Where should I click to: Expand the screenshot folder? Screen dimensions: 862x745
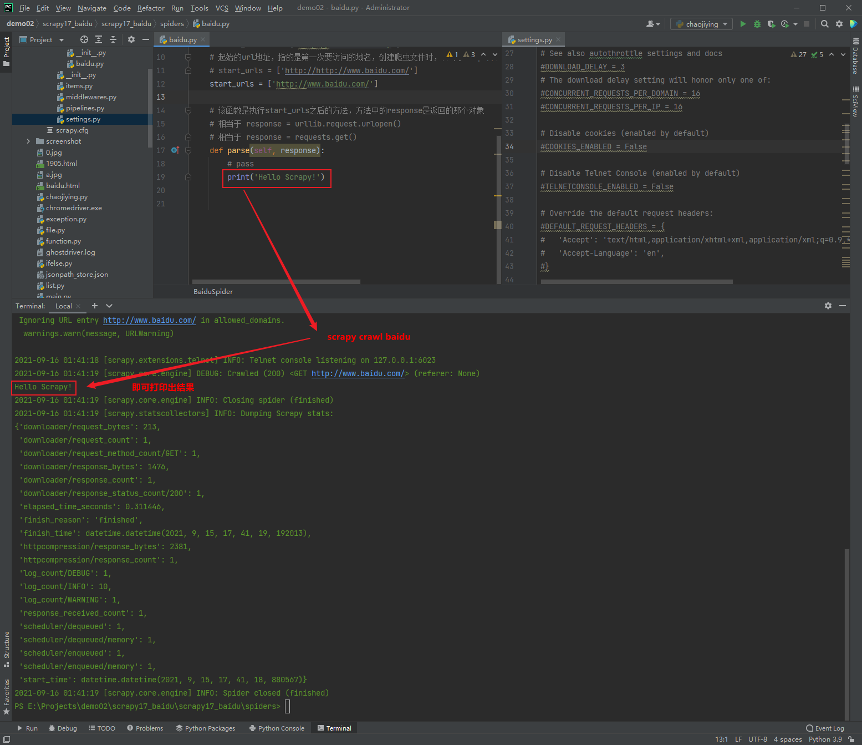pyautogui.click(x=28, y=141)
